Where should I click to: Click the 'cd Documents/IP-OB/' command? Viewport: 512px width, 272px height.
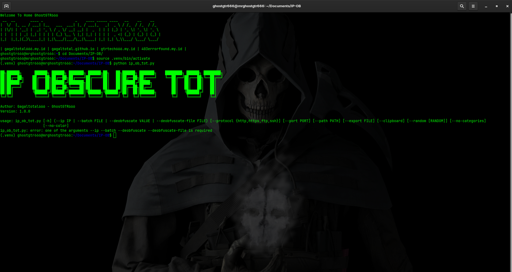click(83, 54)
